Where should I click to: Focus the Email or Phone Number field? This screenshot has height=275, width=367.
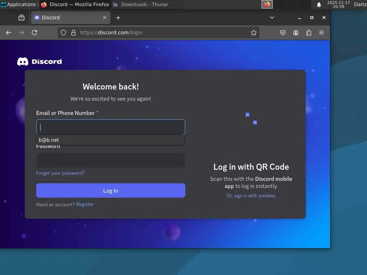point(111,127)
